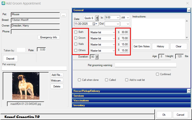192x120 pixels.
Task: Open the Out time dropdown
Action: coord(118,24)
